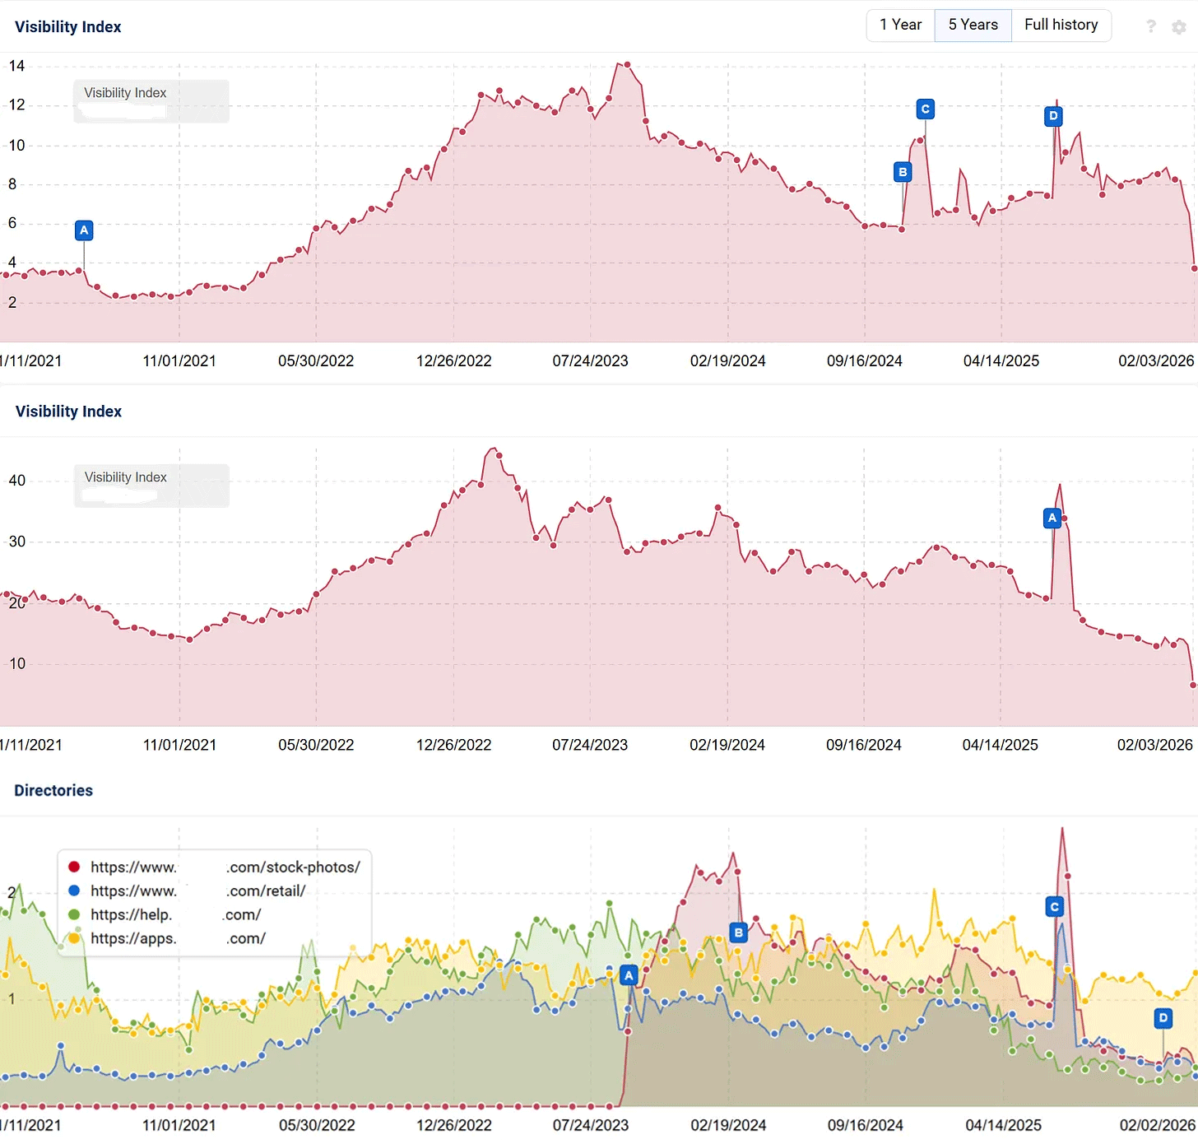Toggle the stock-photos directory red legend dot
Viewport: 1198px width, 1144px height.
(x=74, y=867)
